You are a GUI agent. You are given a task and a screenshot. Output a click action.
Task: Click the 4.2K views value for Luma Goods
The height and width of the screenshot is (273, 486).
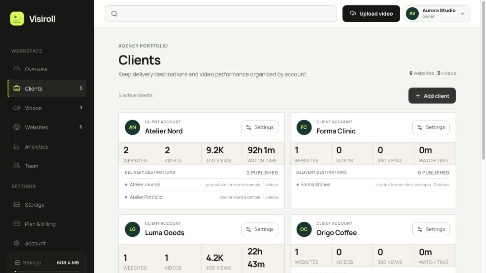pos(215,258)
